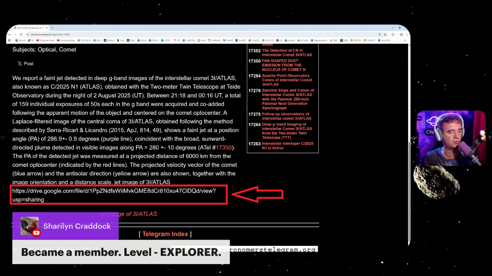
Task: Open ATel 17276 Spectral Slope and Colors link
Action: click(288, 99)
